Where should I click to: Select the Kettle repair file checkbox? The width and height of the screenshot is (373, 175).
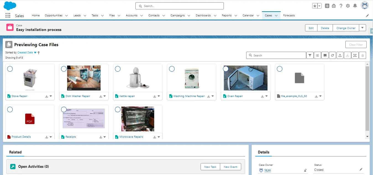click(x=118, y=69)
